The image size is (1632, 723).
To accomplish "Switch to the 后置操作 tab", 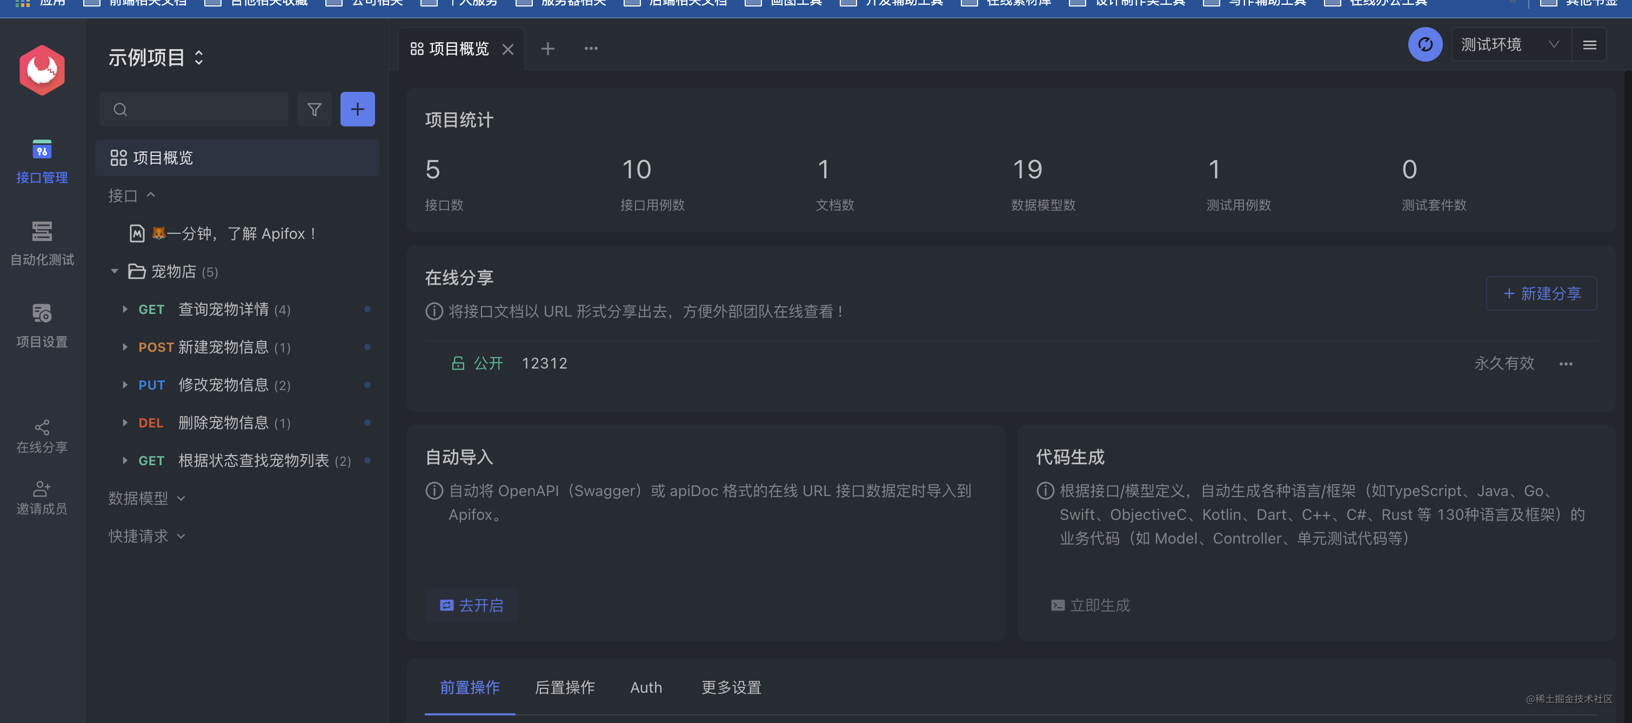I will click(565, 687).
